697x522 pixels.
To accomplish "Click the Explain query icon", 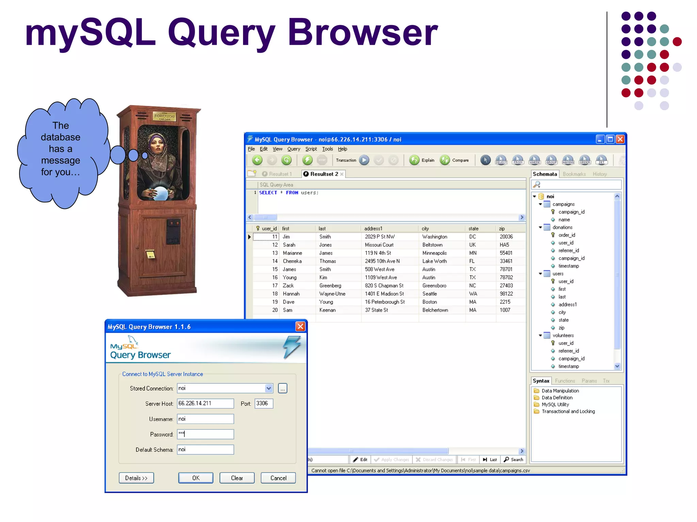I will [x=414, y=160].
